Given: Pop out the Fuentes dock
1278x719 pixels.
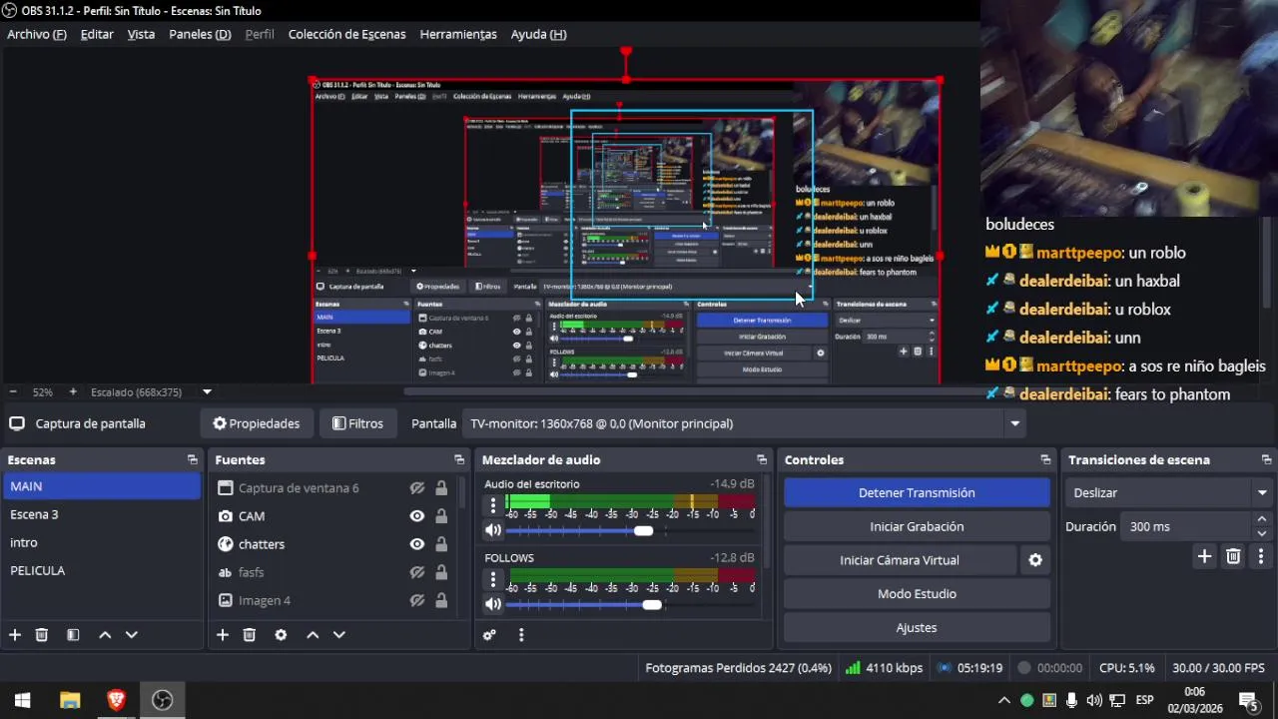Looking at the screenshot, I should tap(459, 460).
